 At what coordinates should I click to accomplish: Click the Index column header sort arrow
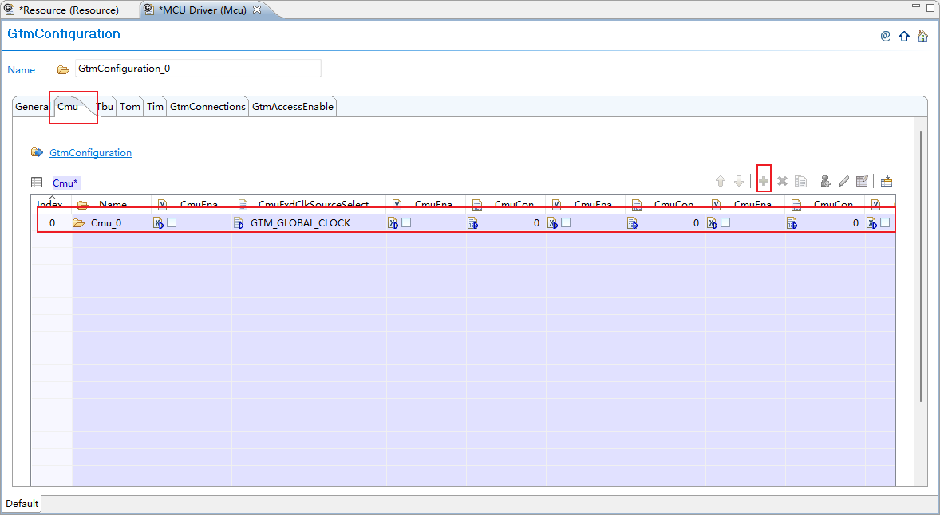pos(52,197)
